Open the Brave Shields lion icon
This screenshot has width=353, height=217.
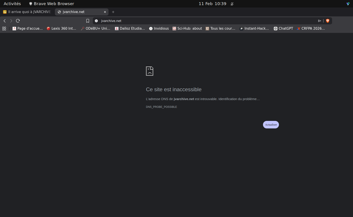click(x=327, y=21)
